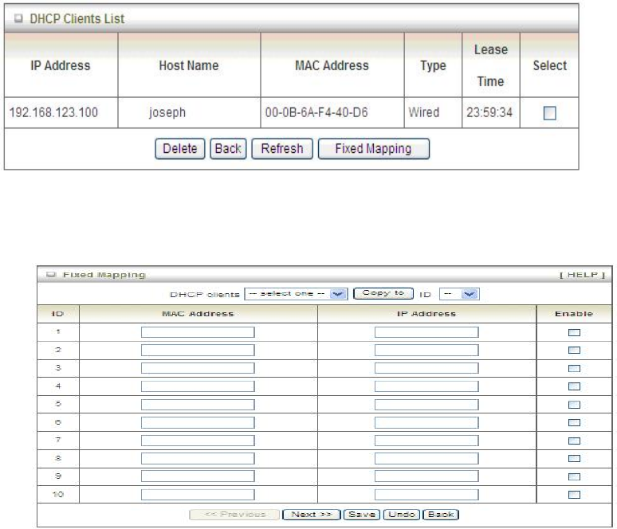Click the IP Address field for ID 2
Image resolution: width=617 pixels, height=529 pixels.
point(426,350)
